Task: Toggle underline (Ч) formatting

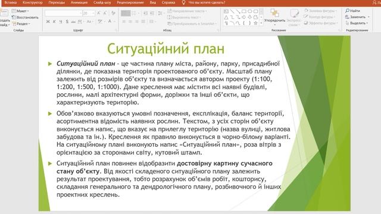Action: (61, 21)
